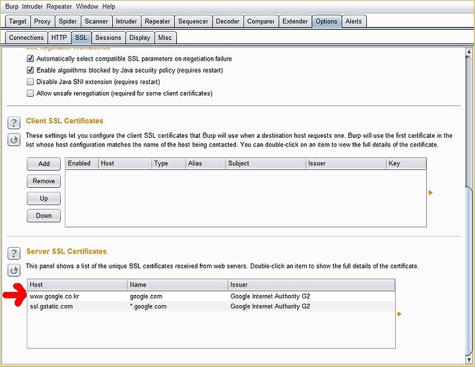Switch to the Alerts tab

coord(354,21)
